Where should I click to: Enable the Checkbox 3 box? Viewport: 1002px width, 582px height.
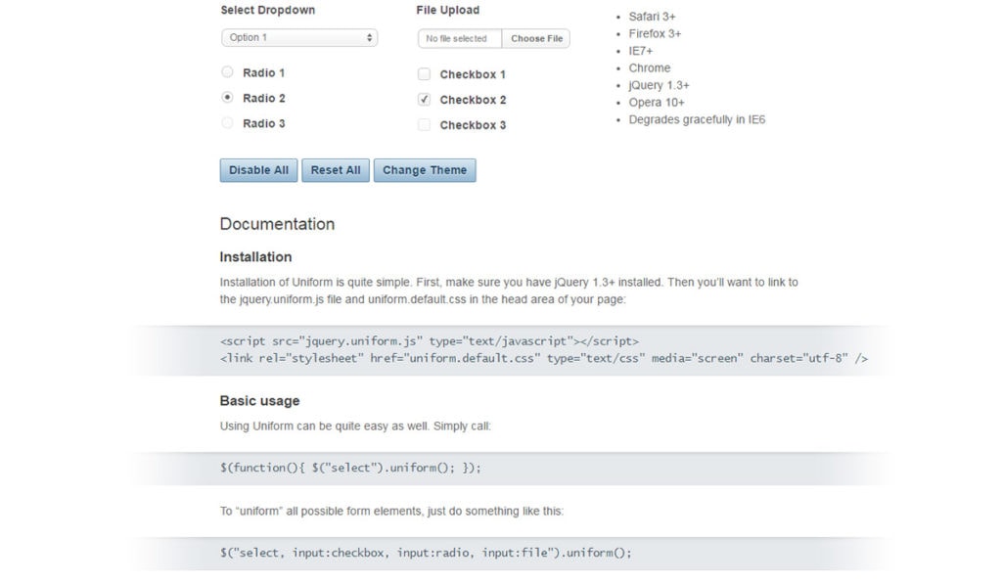tap(424, 124)
